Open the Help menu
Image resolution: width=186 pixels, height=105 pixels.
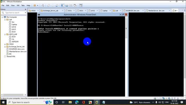pos(28,6)
